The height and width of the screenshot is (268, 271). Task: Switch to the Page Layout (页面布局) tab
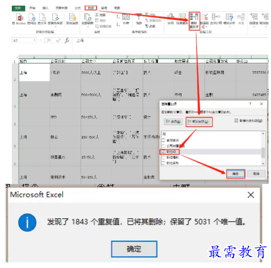pyautogui.click(x=62, y=8)
